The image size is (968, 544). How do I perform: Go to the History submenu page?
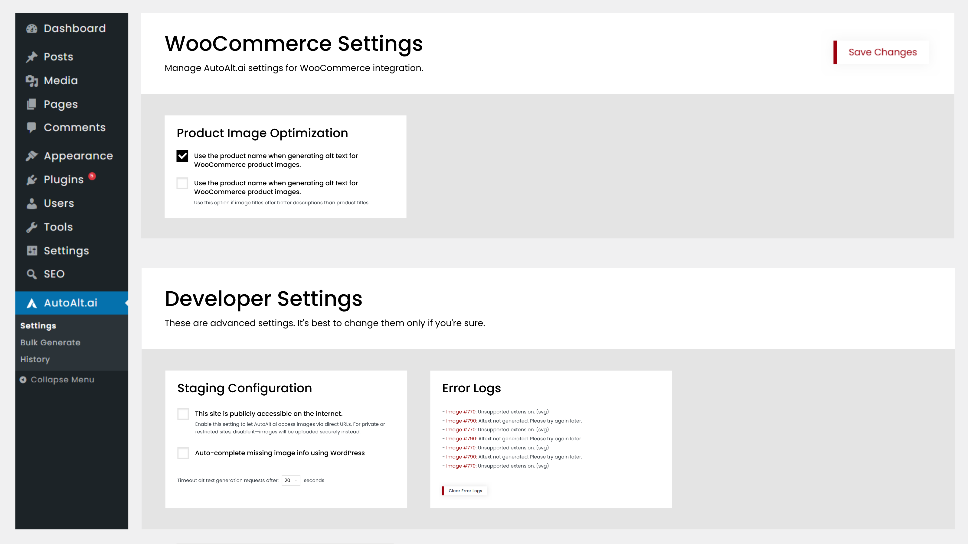click(35, 359)
